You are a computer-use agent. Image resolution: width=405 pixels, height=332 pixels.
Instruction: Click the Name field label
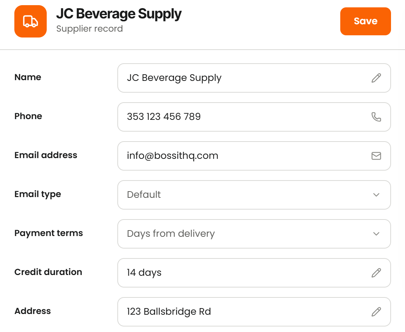28,77
